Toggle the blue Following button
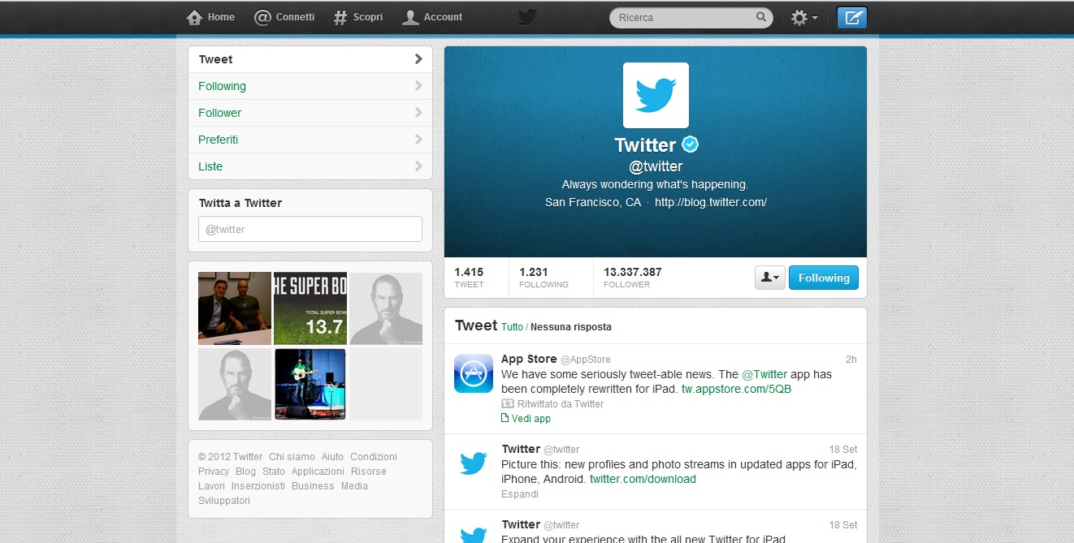This screenshot has height=543, width=1074. pos(823,278)
